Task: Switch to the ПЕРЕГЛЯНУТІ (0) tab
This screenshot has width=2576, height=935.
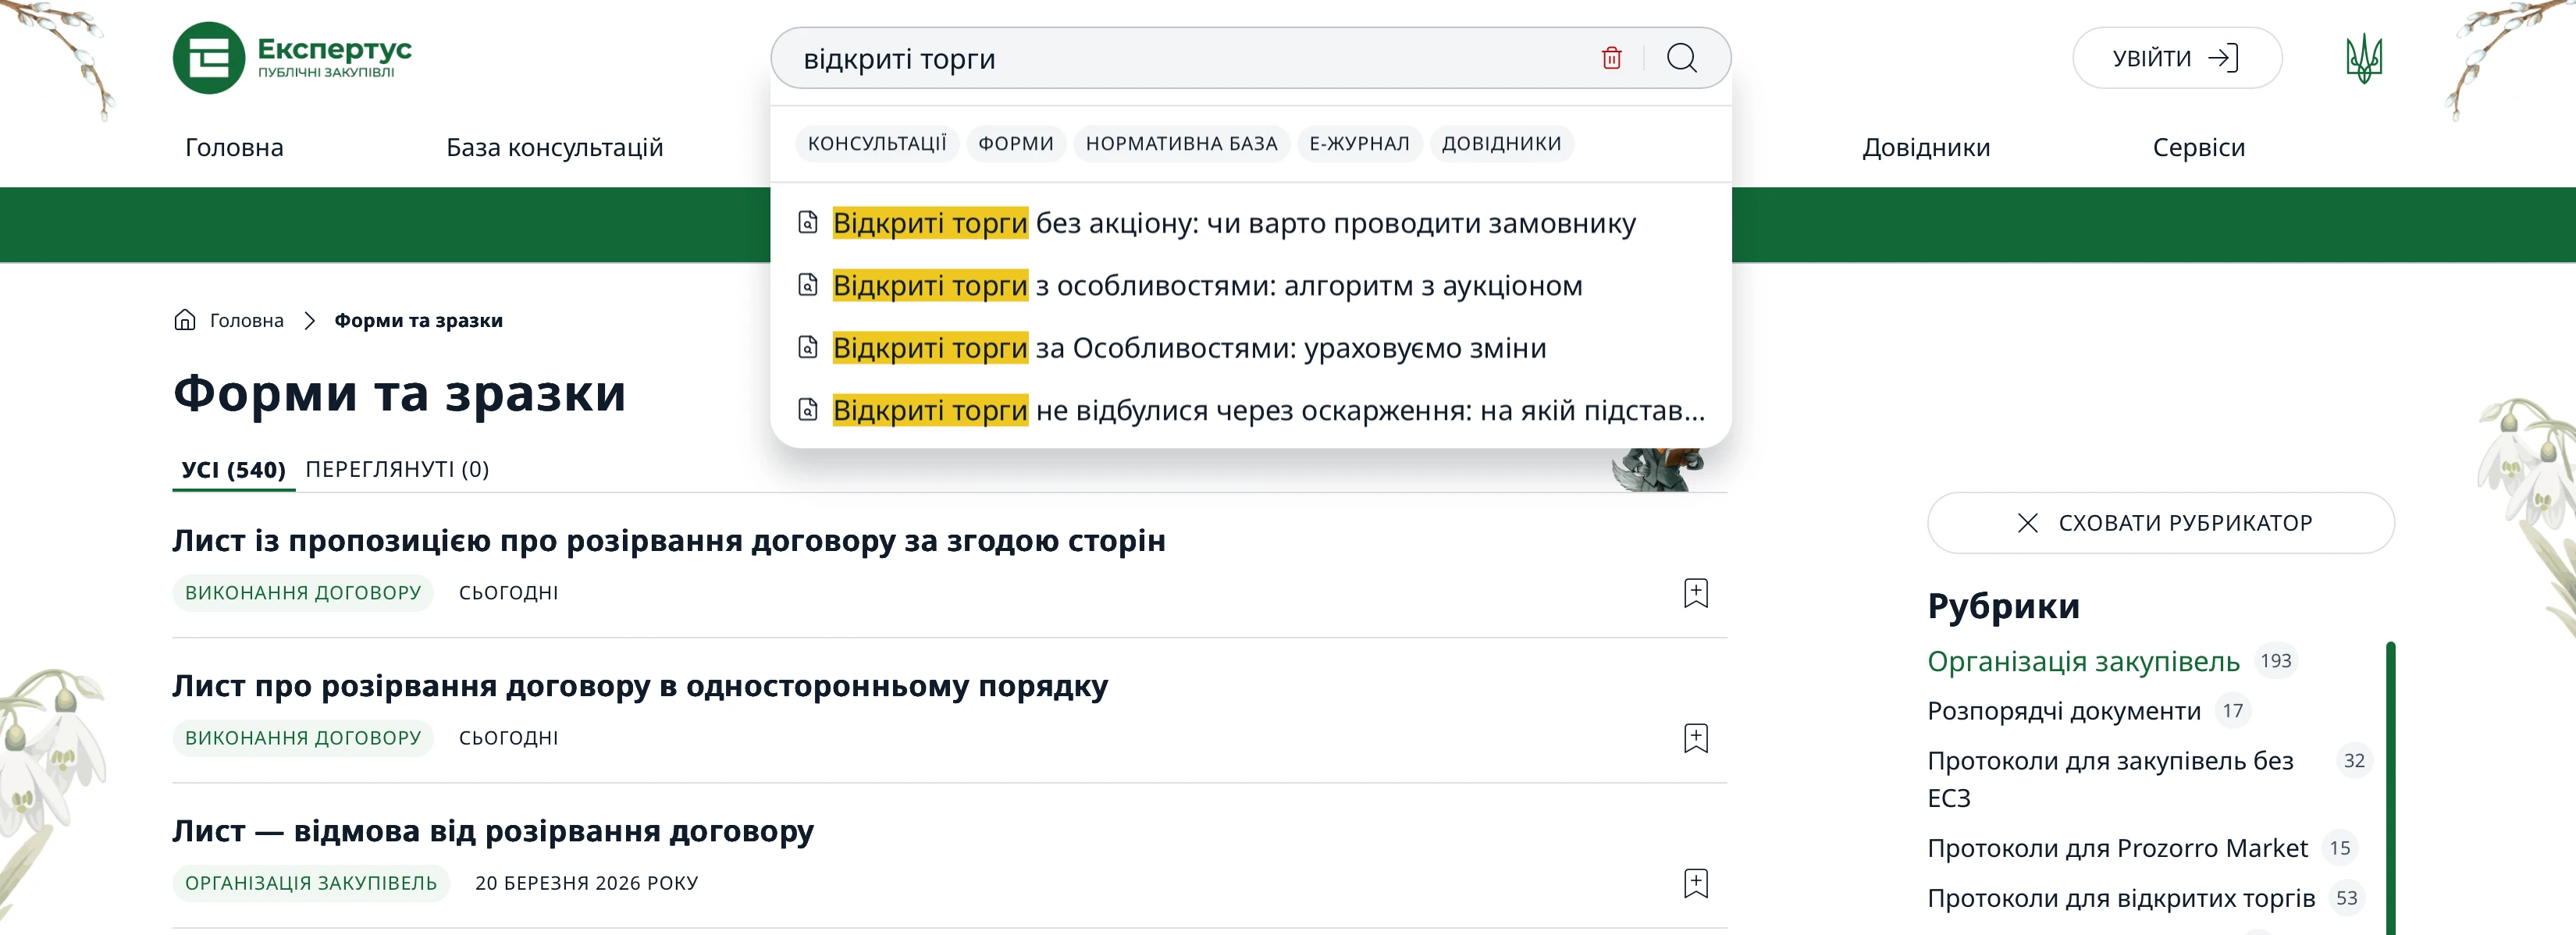Action: tap(397, 469)
